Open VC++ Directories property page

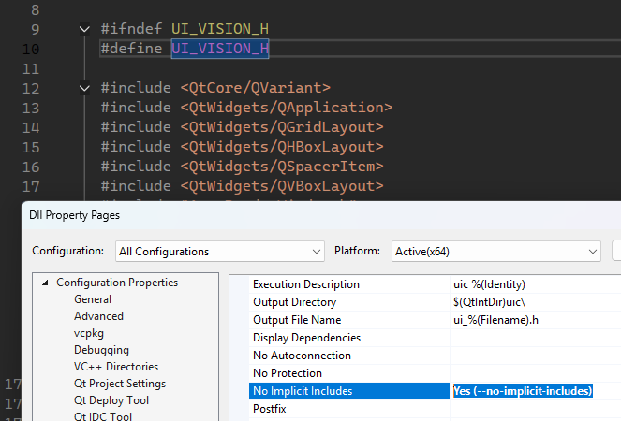(x=116, y=367)
